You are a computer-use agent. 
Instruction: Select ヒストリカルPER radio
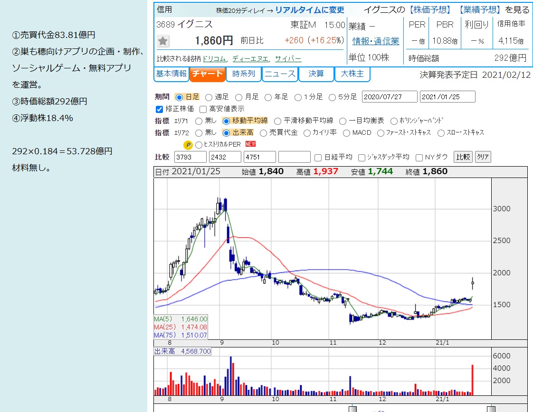pyautogui.click(x=199, y=145)
